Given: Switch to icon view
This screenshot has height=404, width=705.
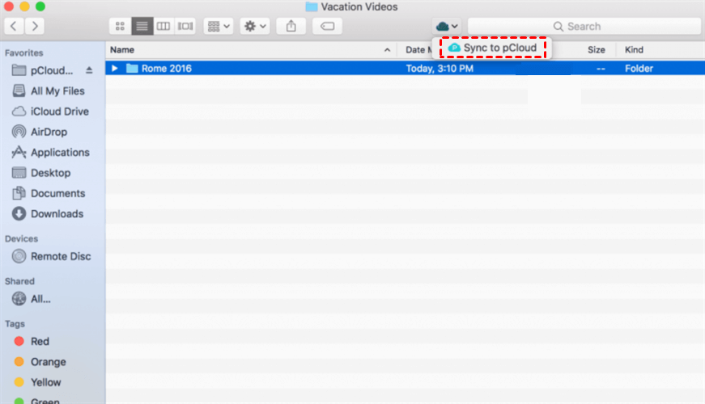Looking at the screenshot, I should 120,27.
